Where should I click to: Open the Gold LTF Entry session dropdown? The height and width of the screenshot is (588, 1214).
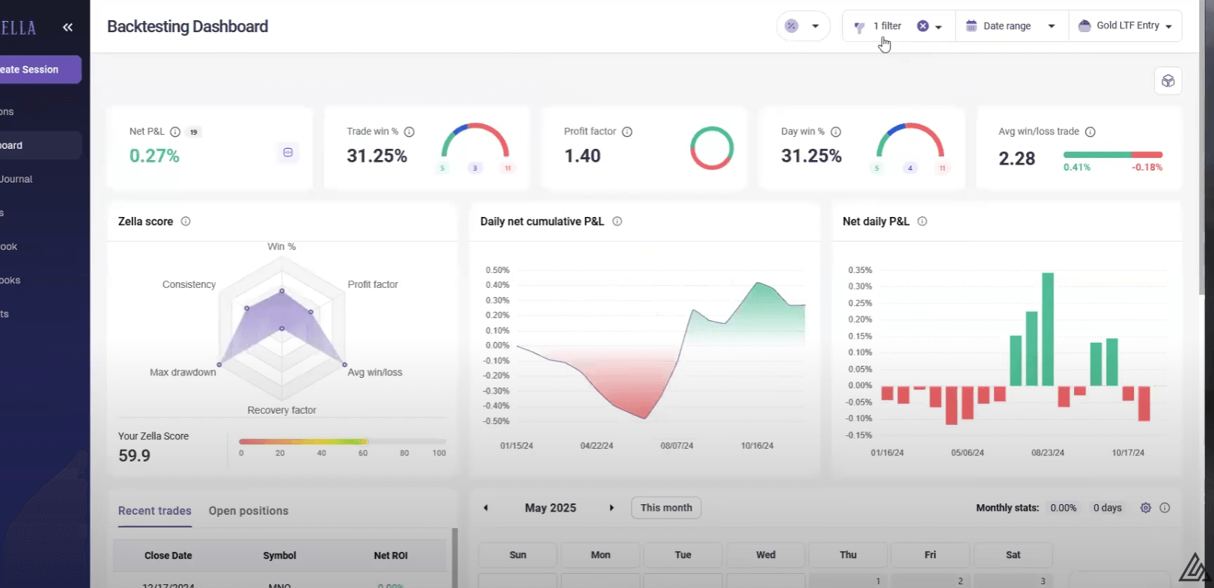point(1125,26)
